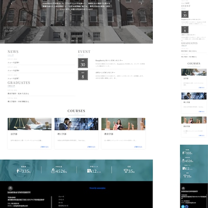The height and width of the screenshot is (208, 208).
Task: Click the 法学部 card title
Action: coord(14,134)
